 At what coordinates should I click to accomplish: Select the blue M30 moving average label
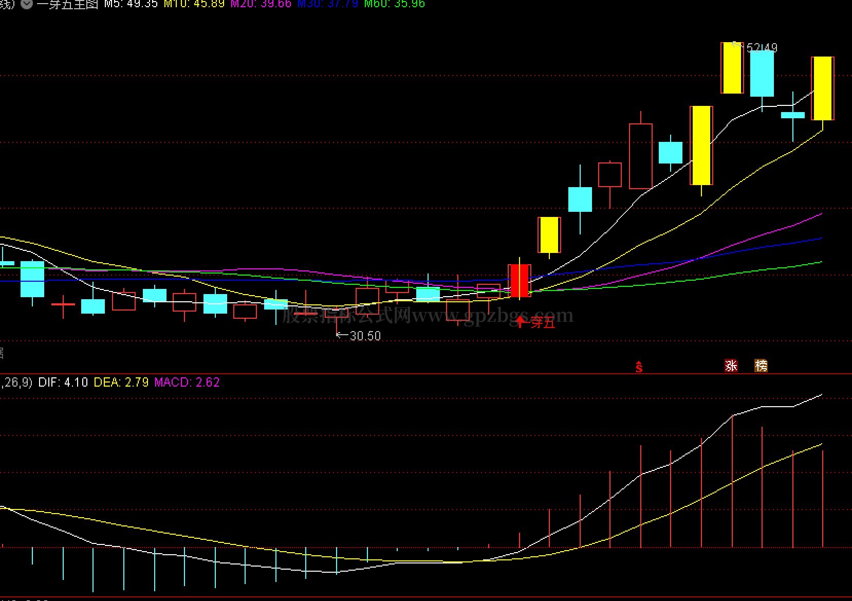tap(328, 4)
